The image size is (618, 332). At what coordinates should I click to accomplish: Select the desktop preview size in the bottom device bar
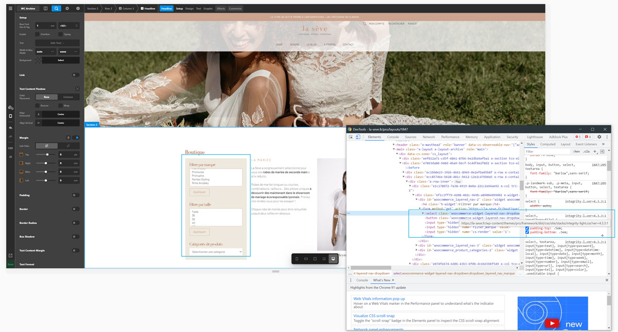(x=333, y=258)
